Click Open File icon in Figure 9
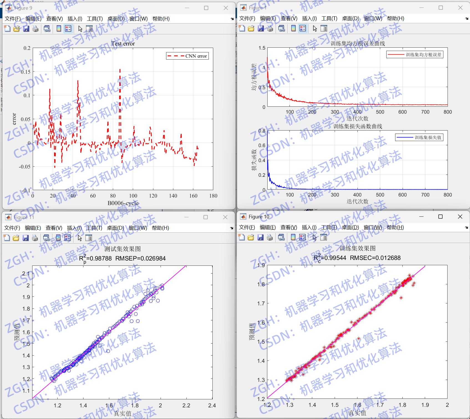This screenshot has height=419, width=470. 17,29
